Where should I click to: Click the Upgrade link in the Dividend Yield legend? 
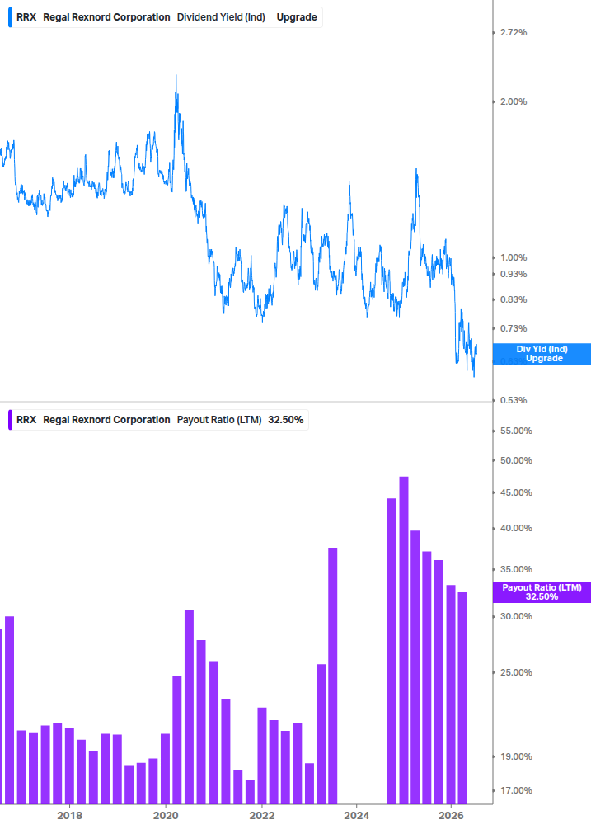click(x=296, y=17)
